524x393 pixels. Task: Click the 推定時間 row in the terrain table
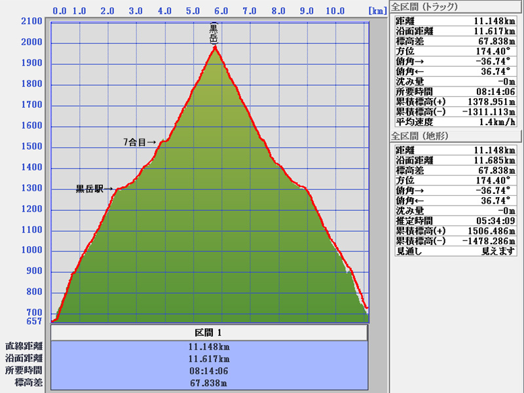[x=455, y=221]
